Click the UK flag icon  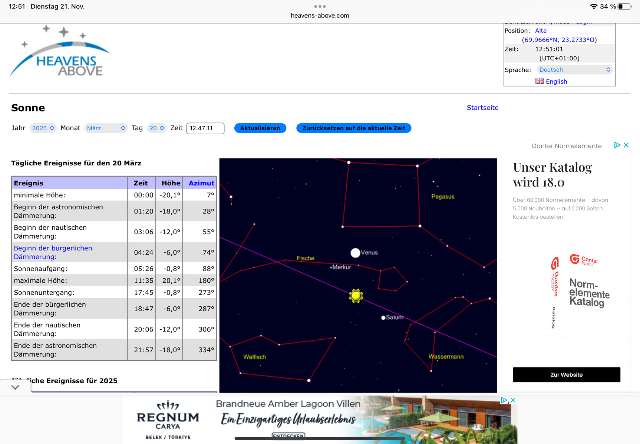click(x=540, y=81)
